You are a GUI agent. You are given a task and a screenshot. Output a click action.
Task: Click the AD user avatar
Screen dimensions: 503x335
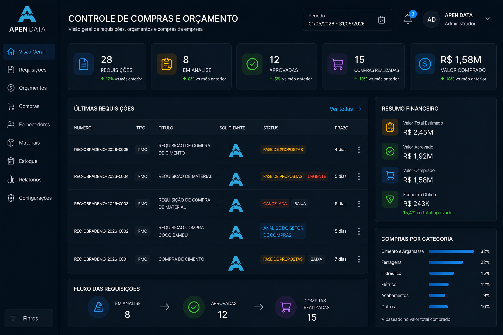[431, 19]
